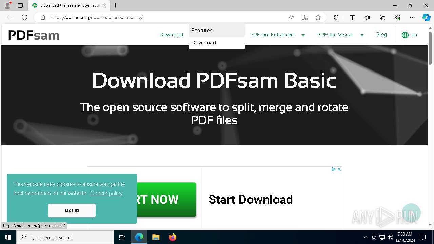Dismiss cookies with Got it! button
Screen dimensions: 434x244
click(x=72, y=210)
